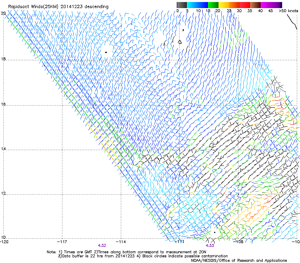Screen dimensions: 300x263
Task: Click the red 30-35 knots legend segment
Action: (245, 5)
